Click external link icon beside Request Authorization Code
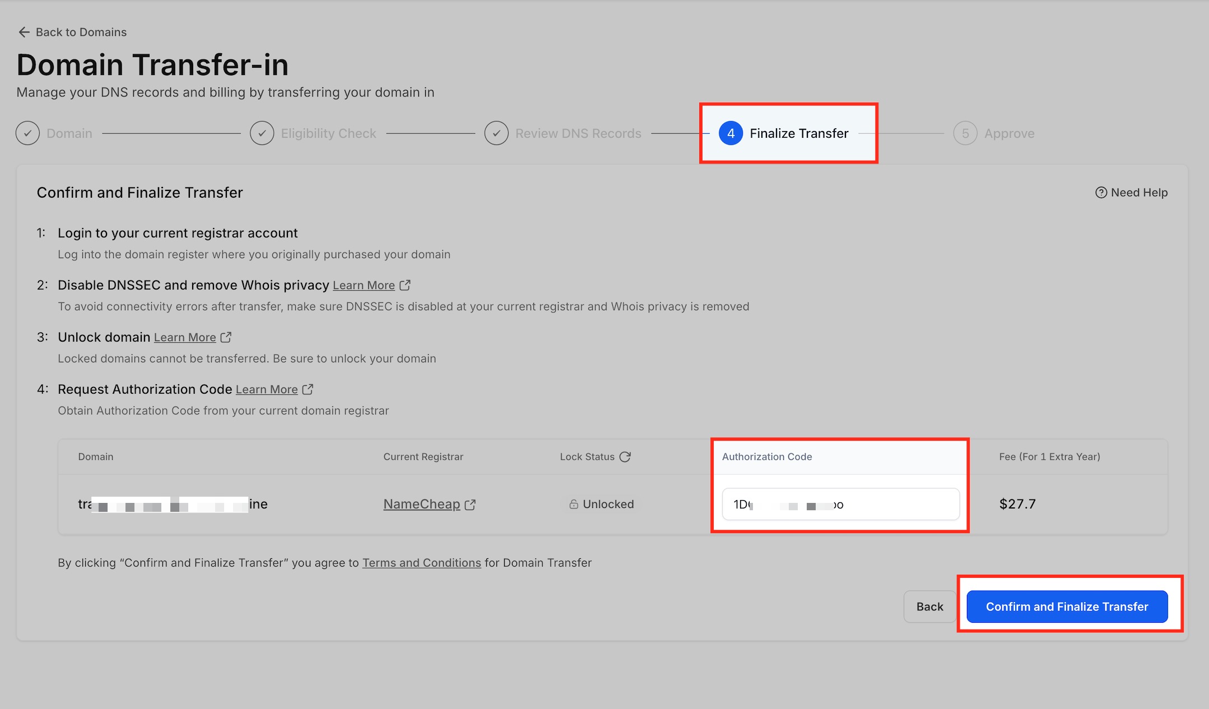 308,389
